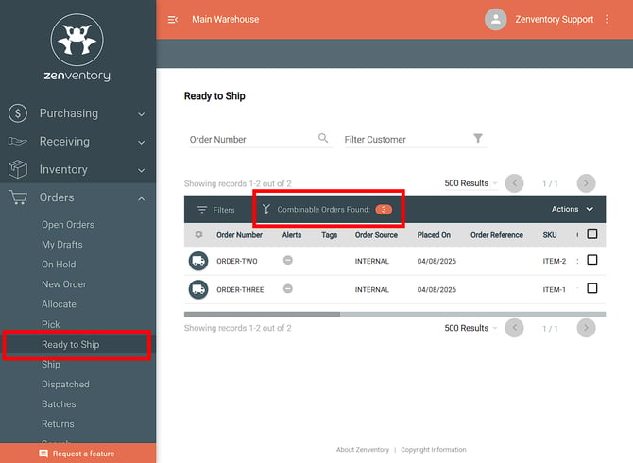This screenshot has width=633, height=463.
Task: Click the truck icon for ORDER-THREE
Action: coord(198,289)
